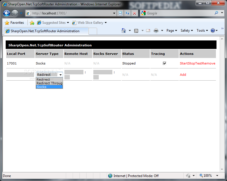Click Test link for port 17001
This screenshot has width=227, height=181.
(x=198, y=63)
